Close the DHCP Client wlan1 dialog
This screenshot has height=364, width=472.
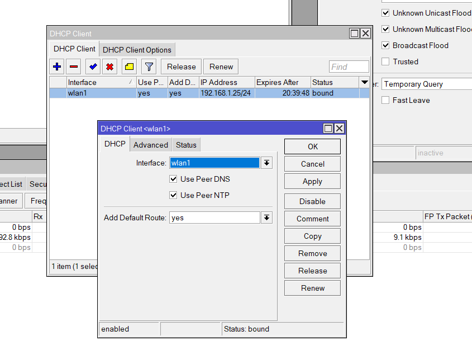(x=339, y=129)
